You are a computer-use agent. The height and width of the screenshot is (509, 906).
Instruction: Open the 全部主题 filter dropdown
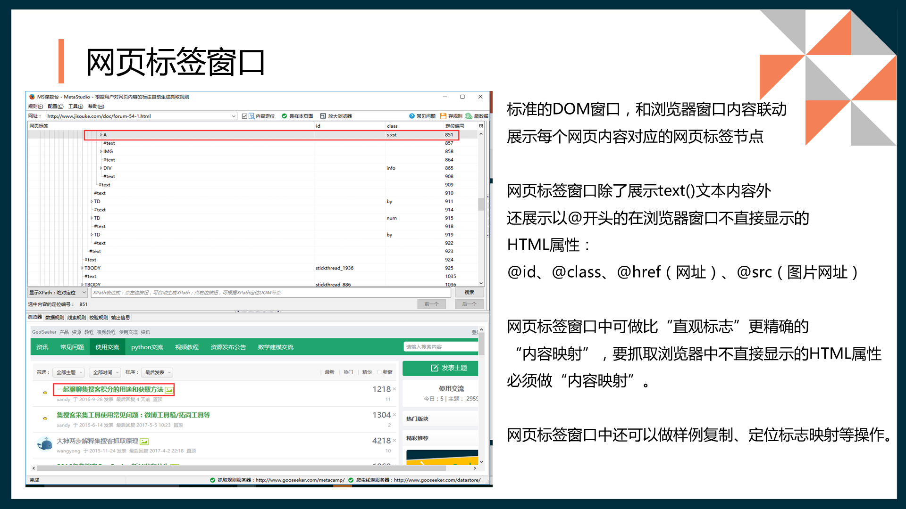(68, 372)
